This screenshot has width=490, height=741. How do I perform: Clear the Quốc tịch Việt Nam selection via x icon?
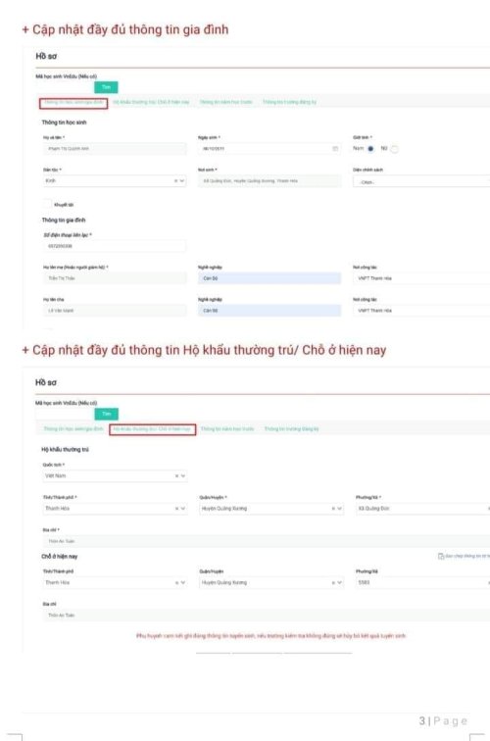click(x=176, y=476)
